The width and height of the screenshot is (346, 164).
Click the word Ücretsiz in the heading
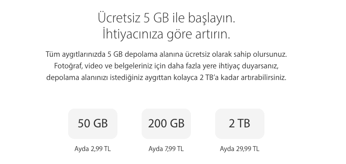tap(119, 18)
